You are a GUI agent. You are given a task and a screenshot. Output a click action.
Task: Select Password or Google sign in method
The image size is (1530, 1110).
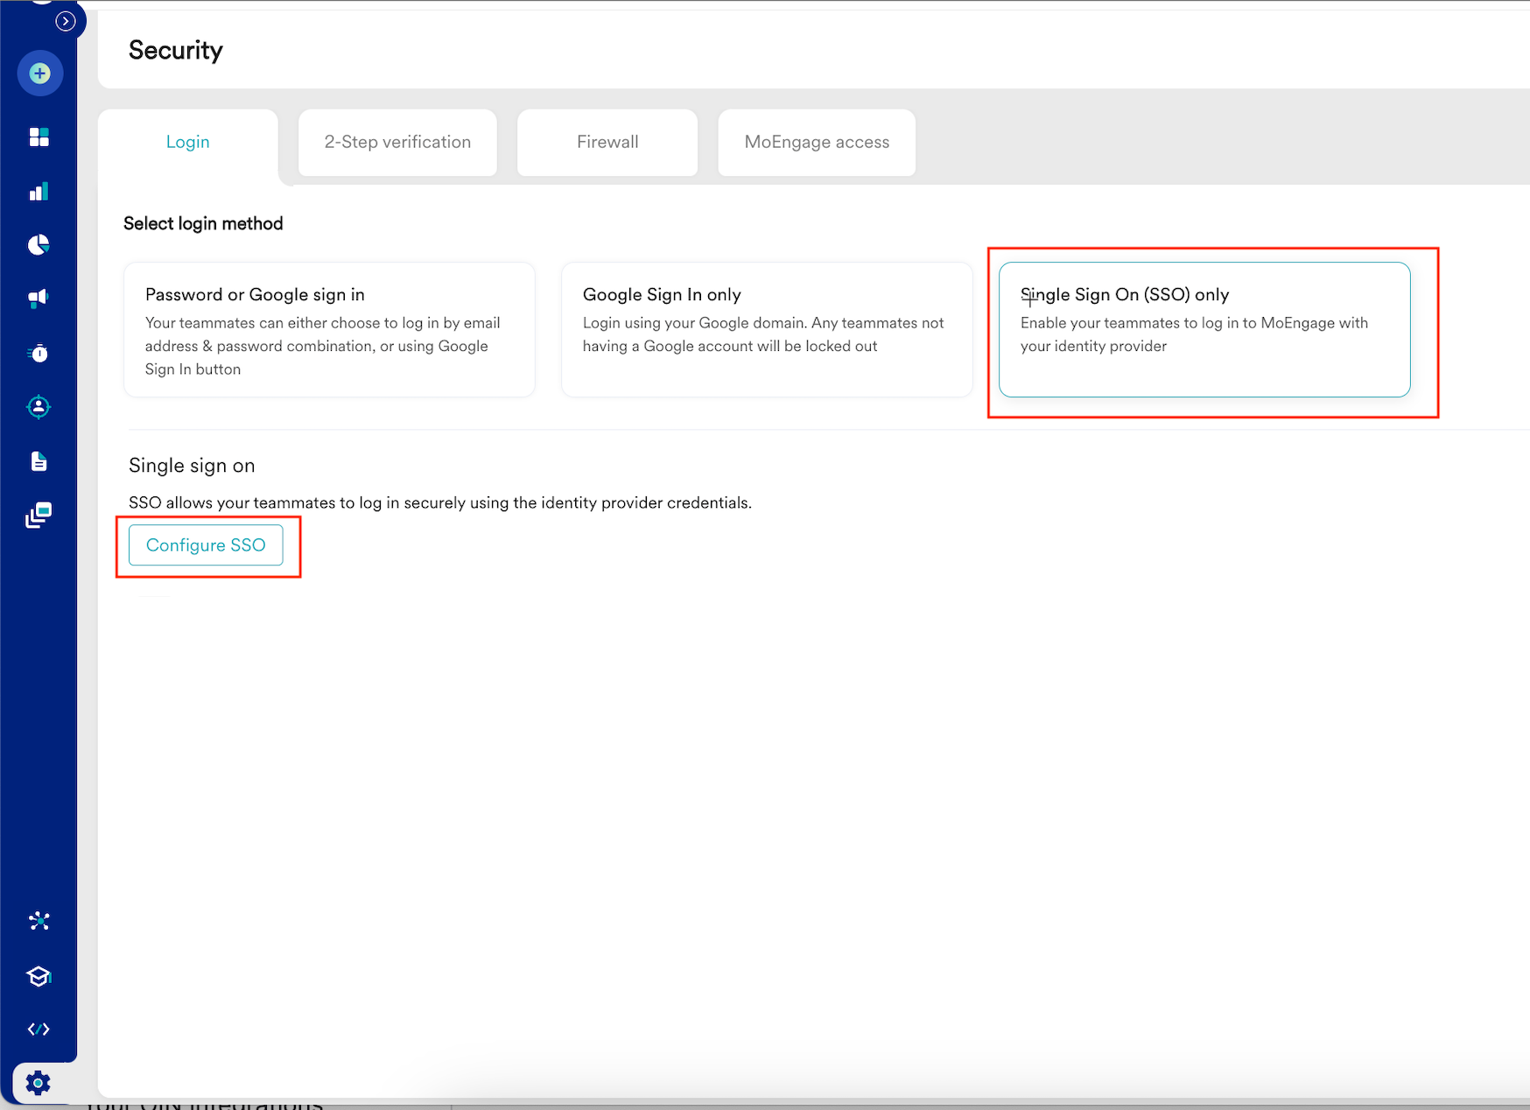pos(329,330)
